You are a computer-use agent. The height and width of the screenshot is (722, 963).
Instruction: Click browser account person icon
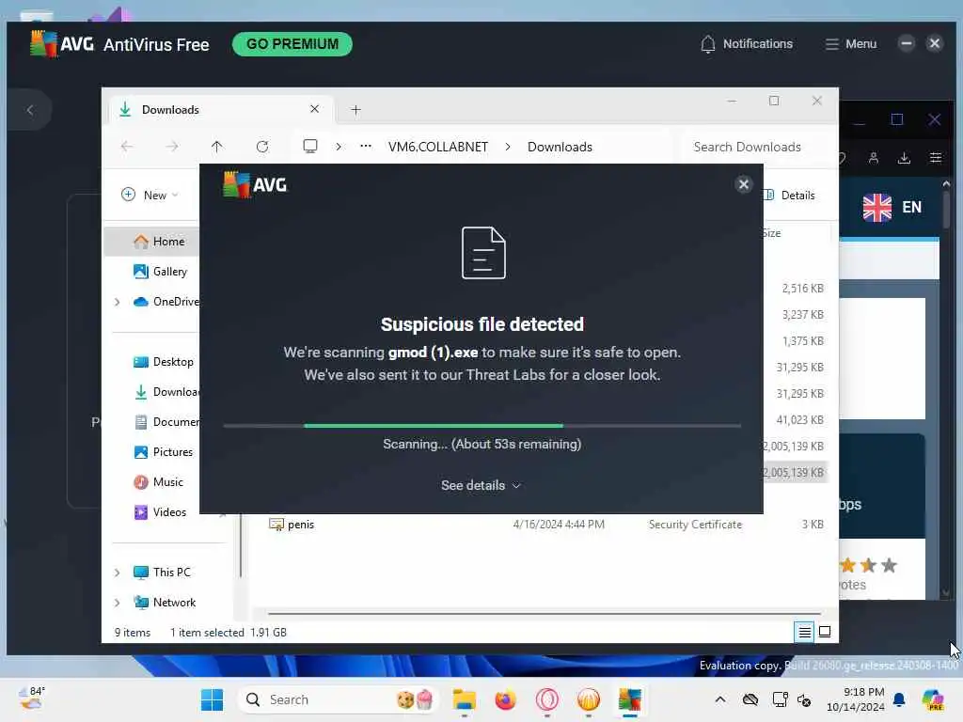[874, 158]
